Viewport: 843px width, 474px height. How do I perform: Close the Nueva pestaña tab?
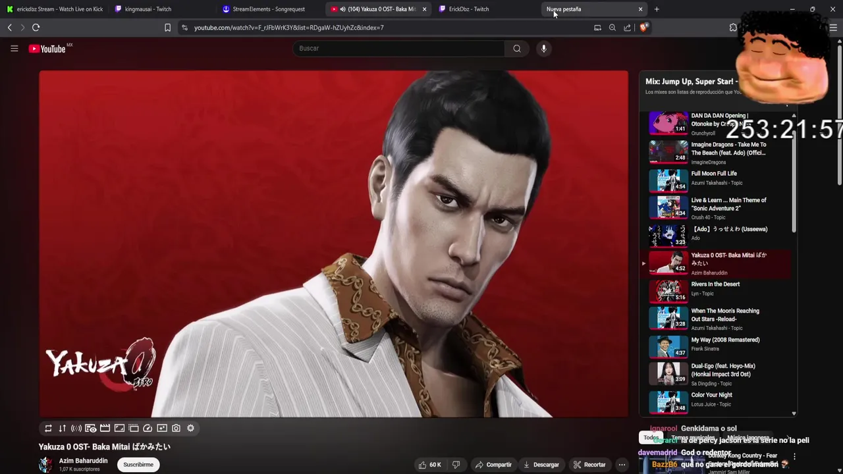[640, 9]
